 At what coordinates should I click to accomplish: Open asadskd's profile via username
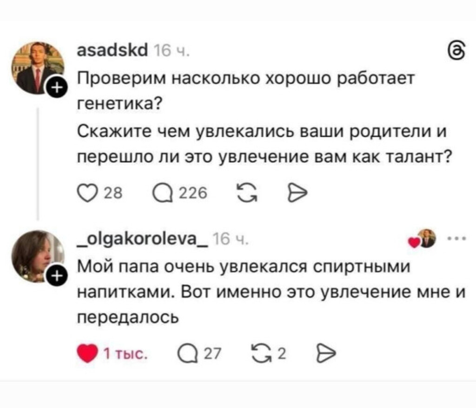[x=111, y=48]
